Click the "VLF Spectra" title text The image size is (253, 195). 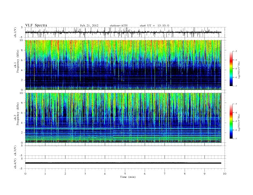coord(36,25)
